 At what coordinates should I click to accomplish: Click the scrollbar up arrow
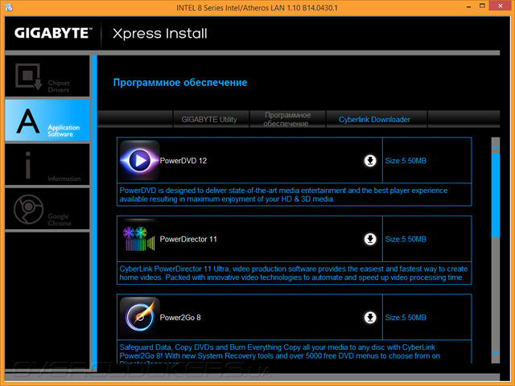496,149
